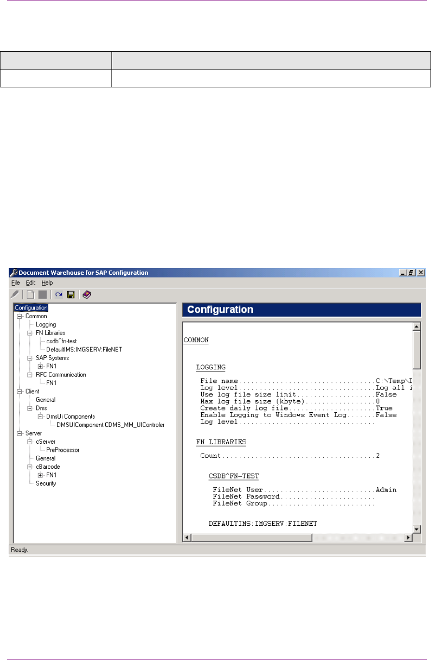Collapse the Server tree node
Screen dimensions: 431x660
coord(19,434)
